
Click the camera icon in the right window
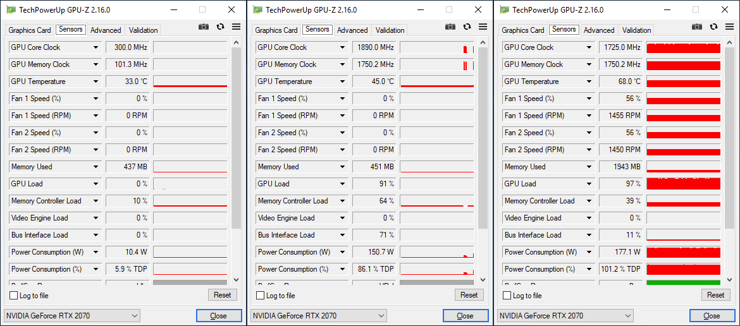point(696,27)
